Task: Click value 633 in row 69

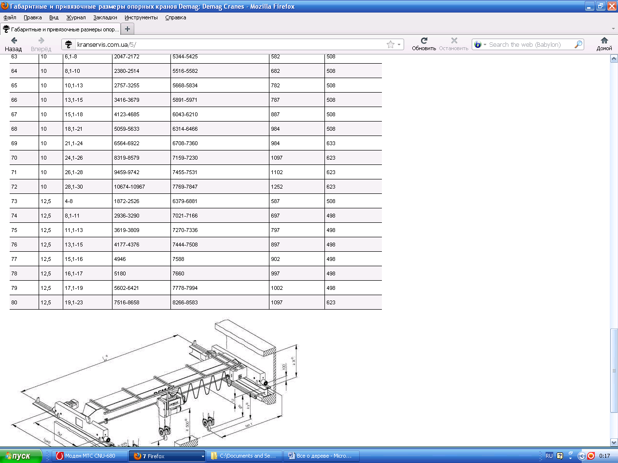Action: [x=331, y=143]
